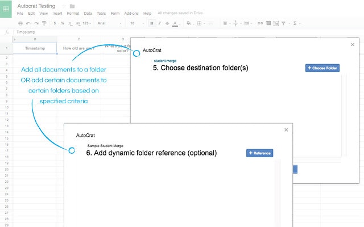Open vertical align options
364x227 pixels.
pyautogui.click(x=235, y=23)
